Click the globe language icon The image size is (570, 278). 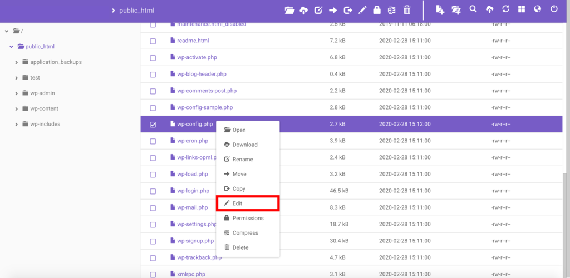[x=538, y=9]
